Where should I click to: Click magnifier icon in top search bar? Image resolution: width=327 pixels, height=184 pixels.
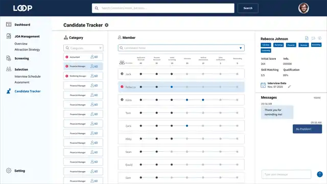(97, 8)
